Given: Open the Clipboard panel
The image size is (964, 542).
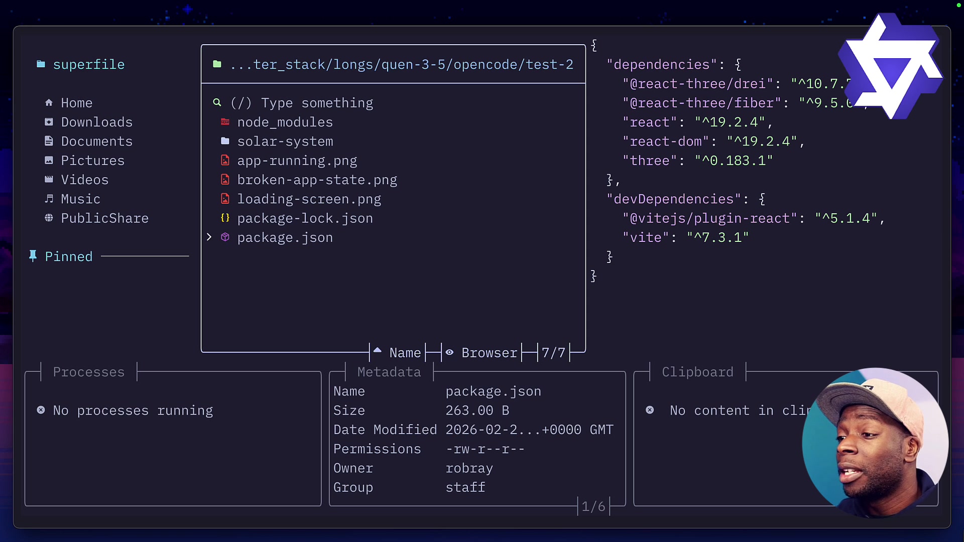Looking at the screenshot, I should pyautogui.click(x=697, y=372).
